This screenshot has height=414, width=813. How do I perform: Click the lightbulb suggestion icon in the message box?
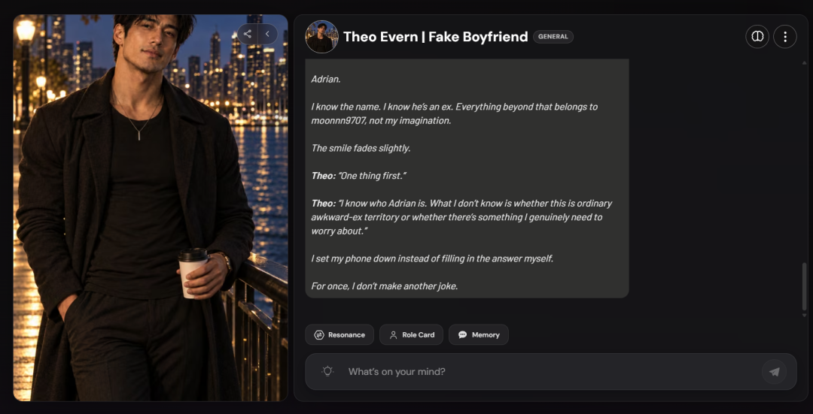(x=327, y=371)
